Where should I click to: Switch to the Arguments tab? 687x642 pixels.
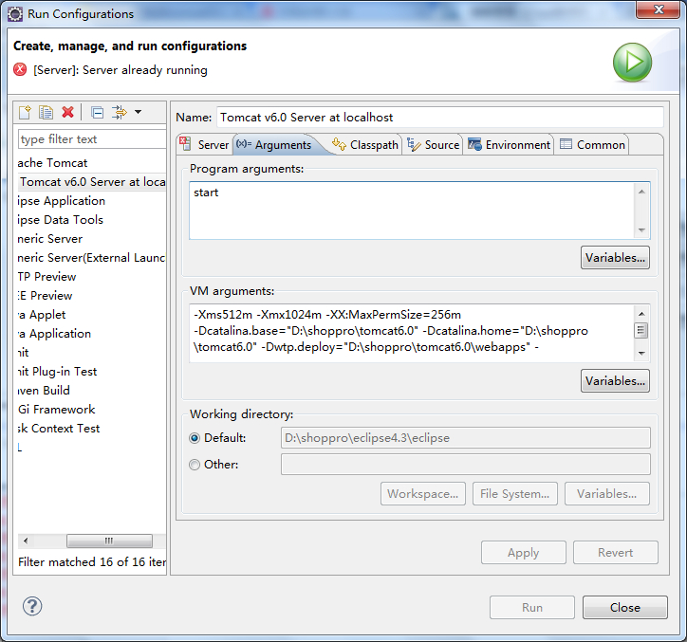click(x=275, y=144)
